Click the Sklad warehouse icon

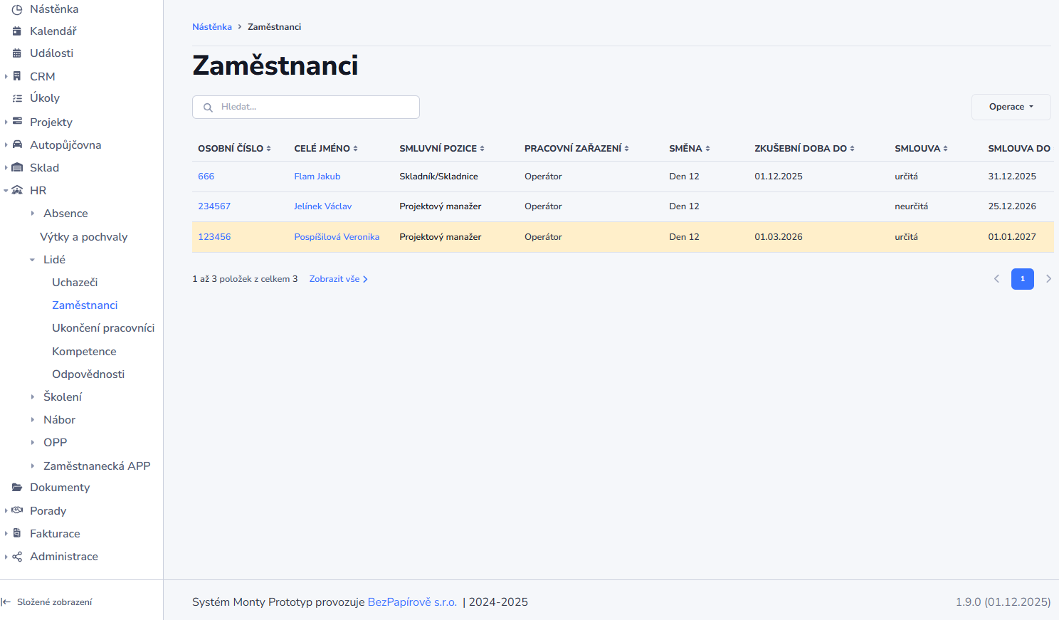click(x=17, y=167)
